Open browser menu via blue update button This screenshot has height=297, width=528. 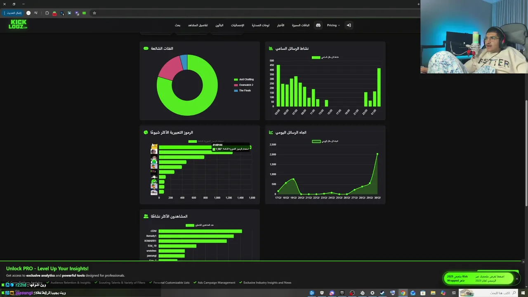point(14,13)
